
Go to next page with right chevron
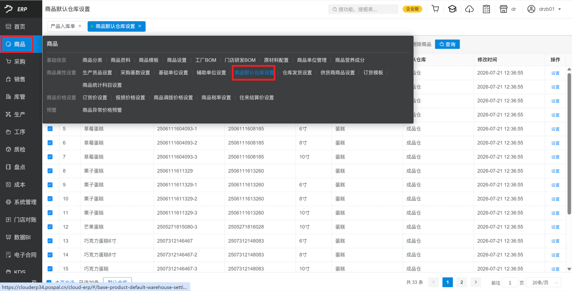476,282
